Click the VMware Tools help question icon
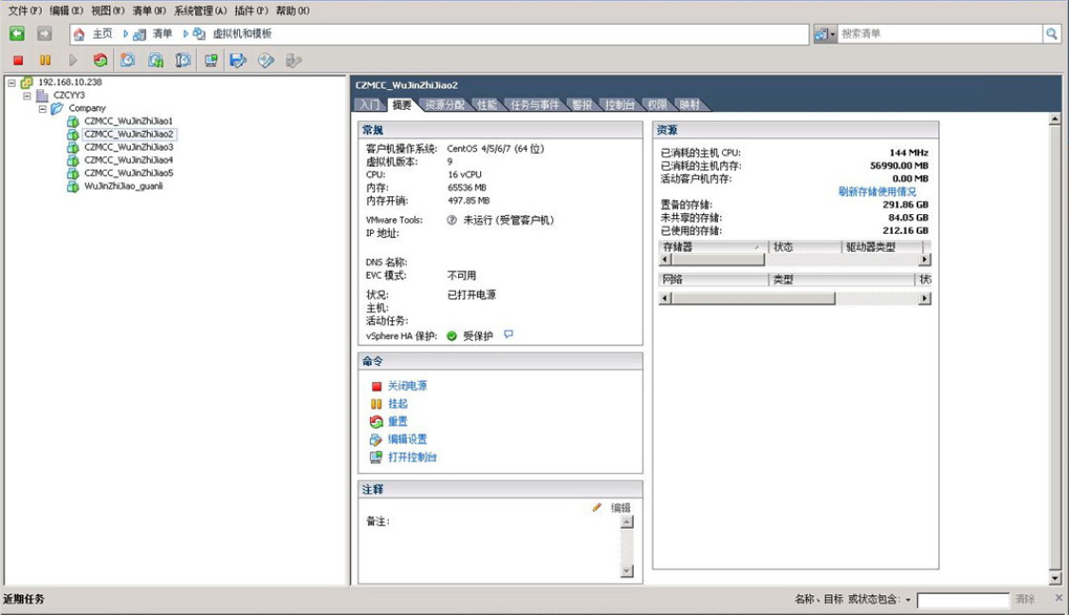The width and height of the screenshot is (1069, 615). [x=452, y=220]
